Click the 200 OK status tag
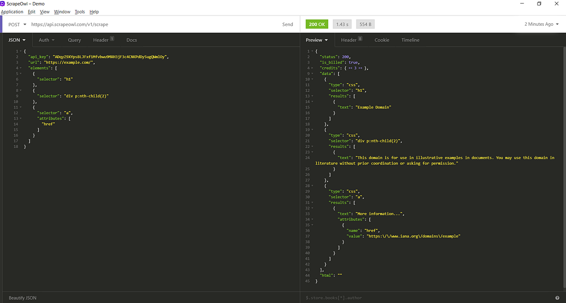The image size is (566, 303). point(317,24)
